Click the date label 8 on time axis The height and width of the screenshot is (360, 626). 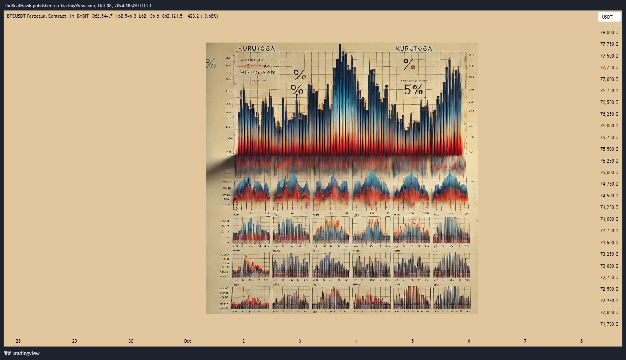582,341
